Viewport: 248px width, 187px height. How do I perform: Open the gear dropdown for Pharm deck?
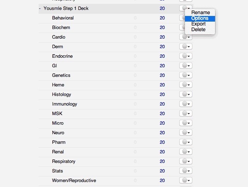point(186,142)
